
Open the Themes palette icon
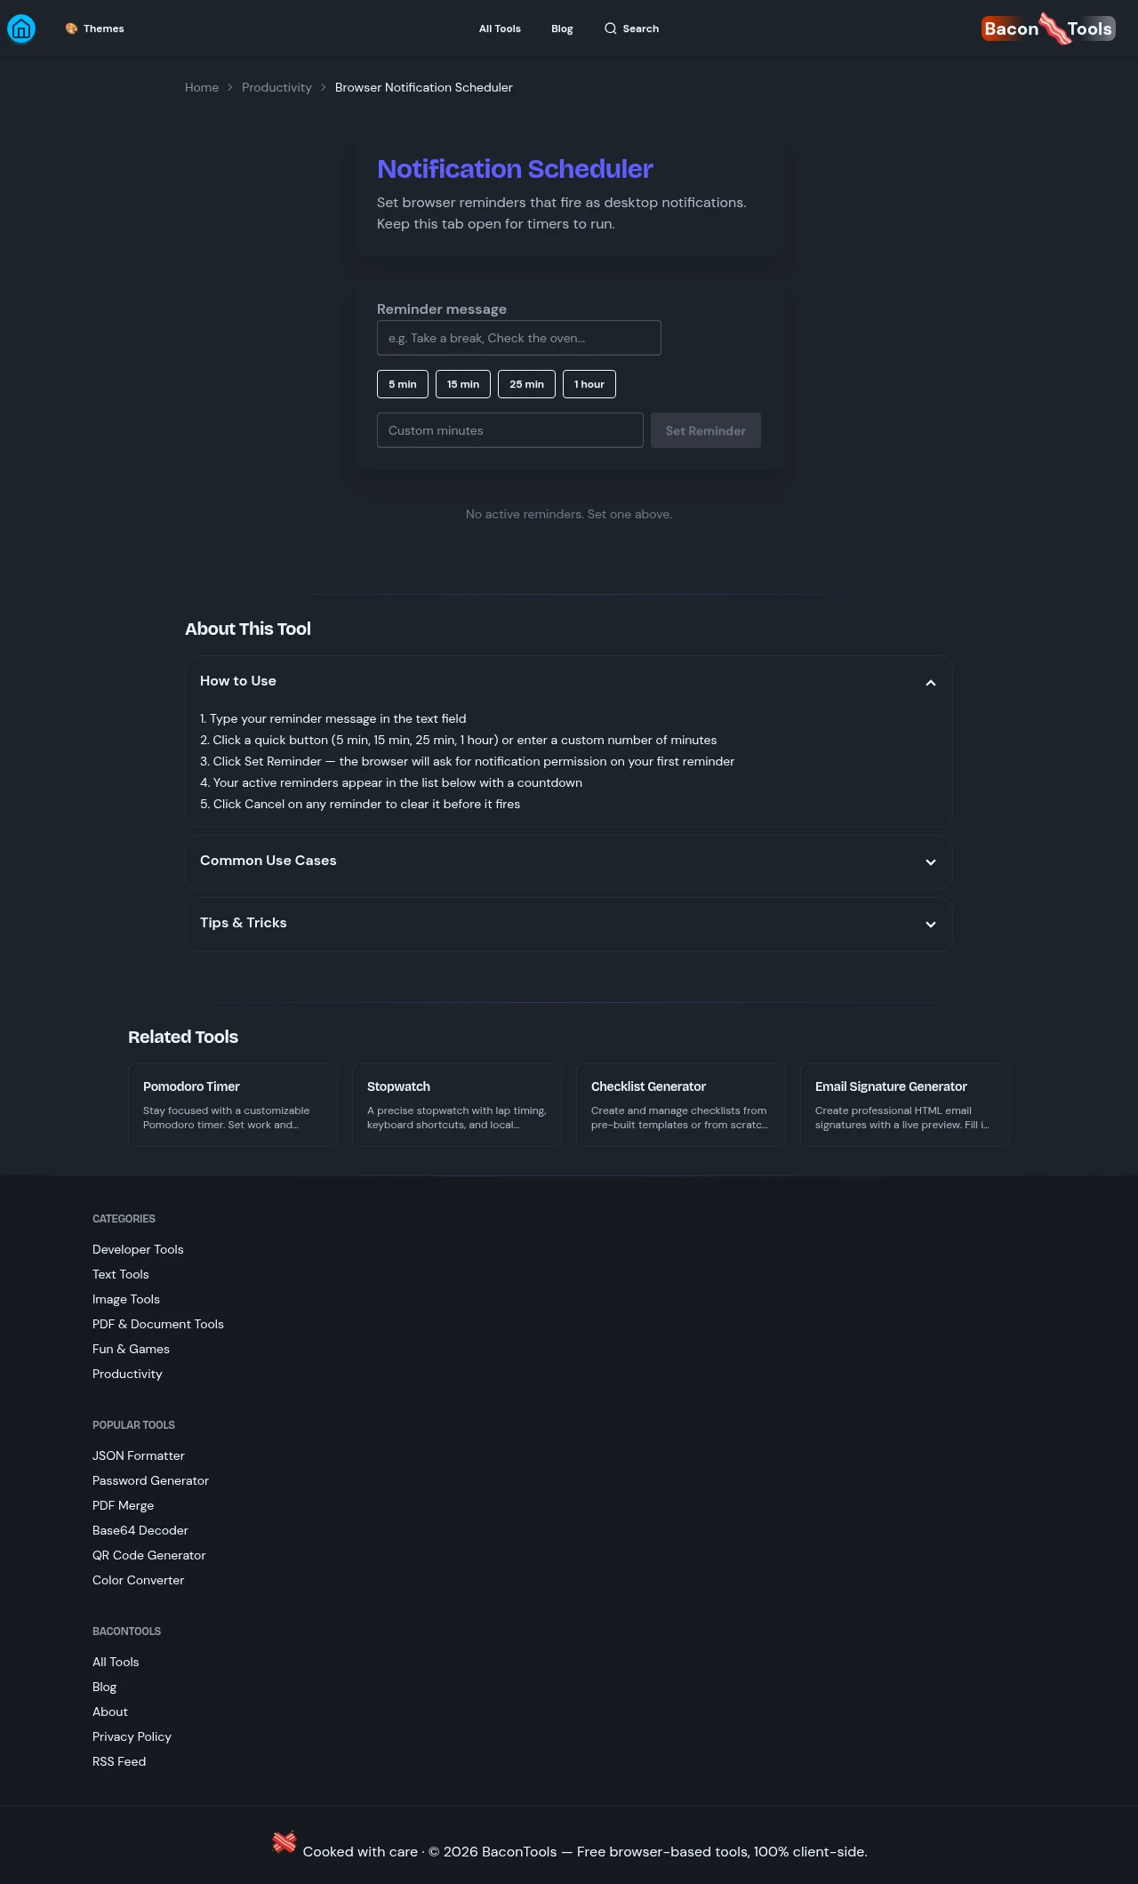[71, 28]
